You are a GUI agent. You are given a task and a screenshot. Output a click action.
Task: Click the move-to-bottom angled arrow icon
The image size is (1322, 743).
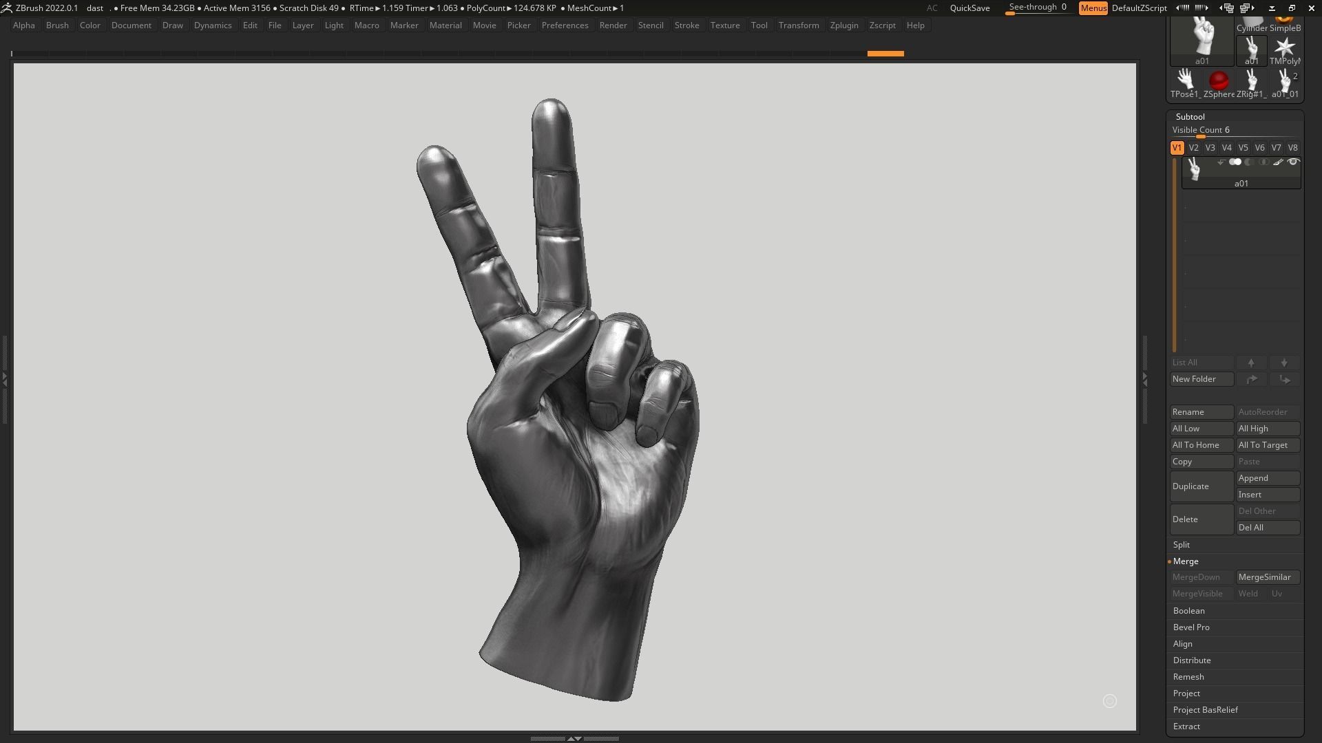click(1284, 379)
